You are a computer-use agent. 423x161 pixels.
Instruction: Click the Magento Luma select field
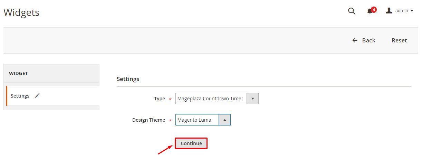[197, 120]
